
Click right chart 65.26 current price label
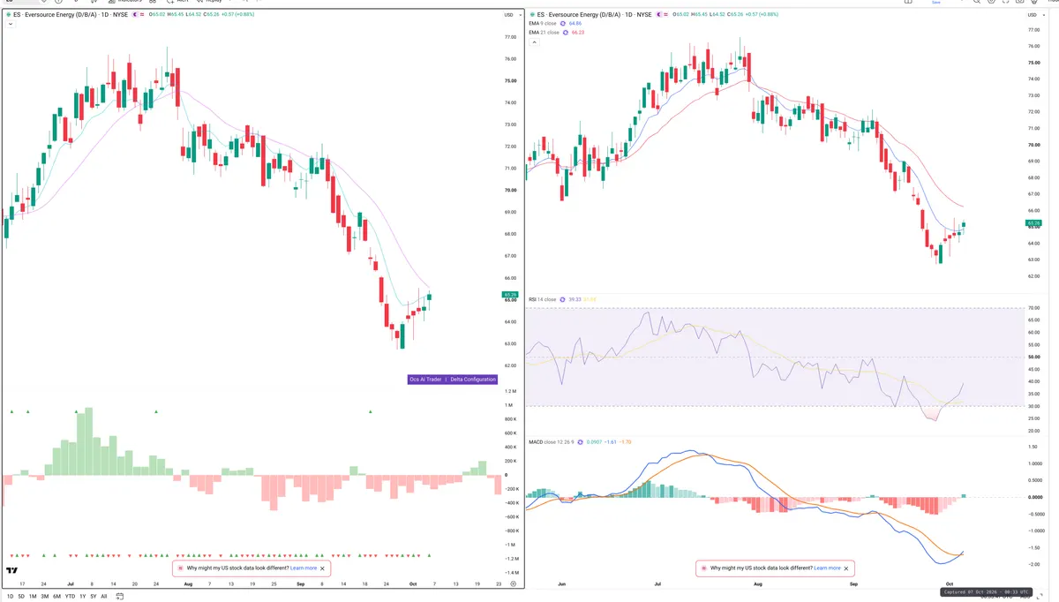click(1034, 222)
